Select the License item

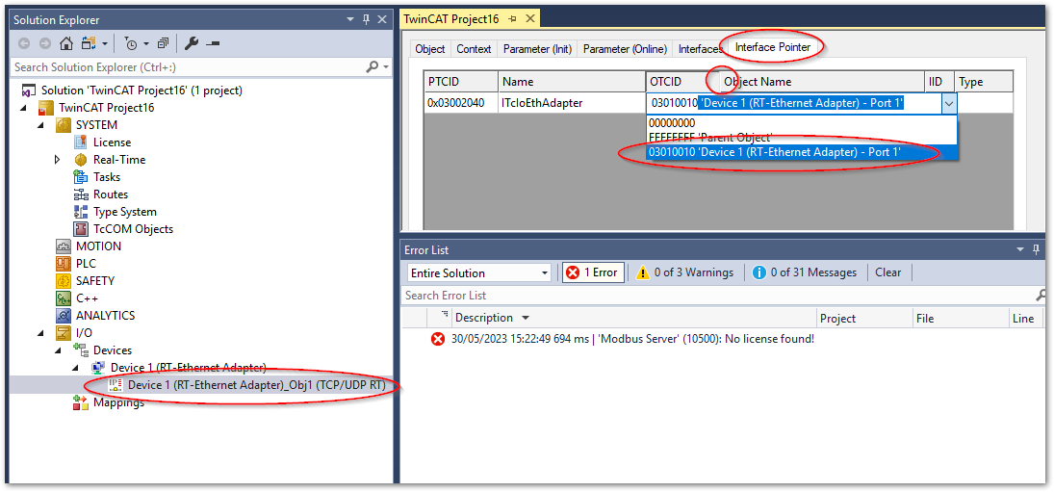pos(112,142)
